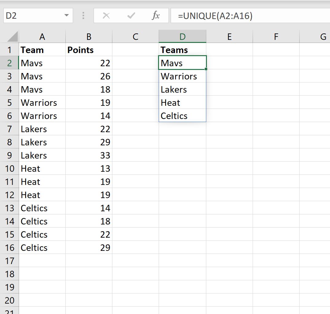Viewport: 330px width, 314px height.
Task: Select row 13 header
Action: click(x=10, y=208)
